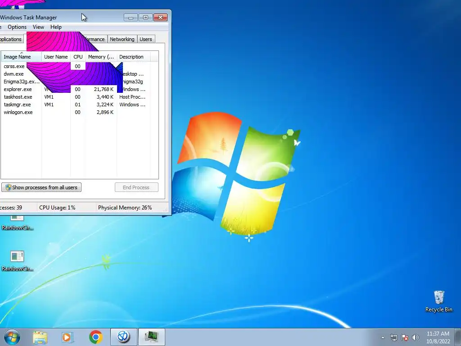Switch to the Users tab
This screenshot has height=346, width=461.
(x=146, y=39)
